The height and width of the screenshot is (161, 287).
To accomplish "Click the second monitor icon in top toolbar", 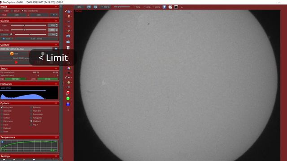I will click(x=96, y=7).
